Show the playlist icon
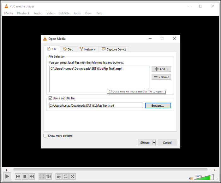Image resolution: width=221 pixels, height=183 pixels. (x=58, y=176)
